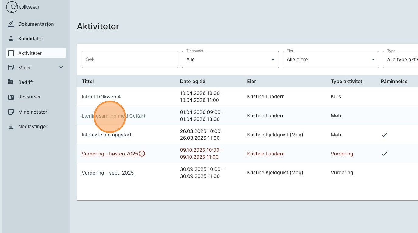Click the Nedlastinger download icon
418x233 pixels.
pos(11,126)
